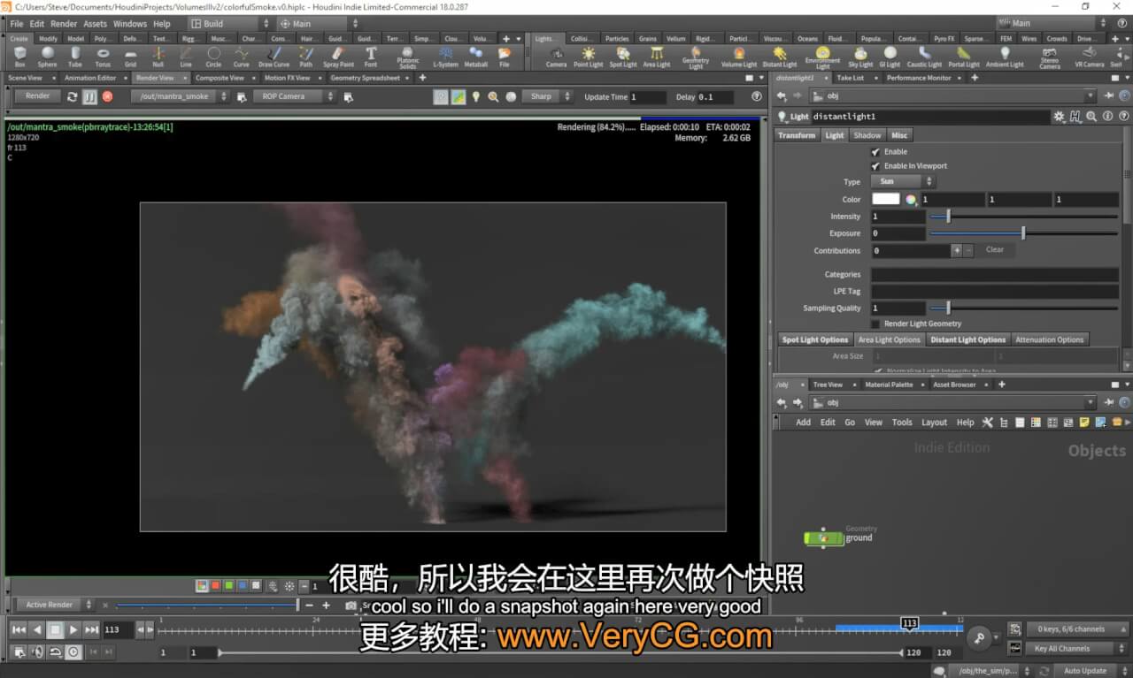Add a Point Light
This screenshot has width=1133, height=678.
(588, 57)
